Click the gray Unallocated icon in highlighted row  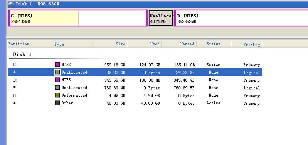[x=57, y=72]
